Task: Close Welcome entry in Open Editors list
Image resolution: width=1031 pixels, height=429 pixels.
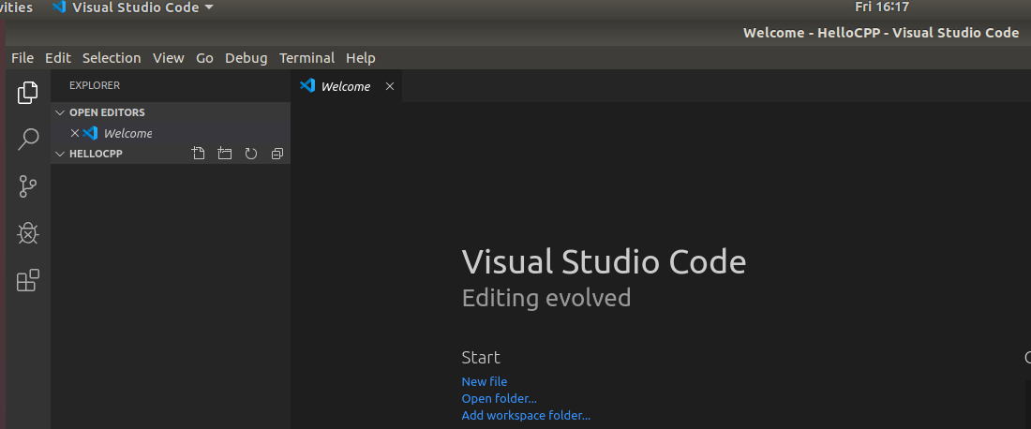Action: 74,133
